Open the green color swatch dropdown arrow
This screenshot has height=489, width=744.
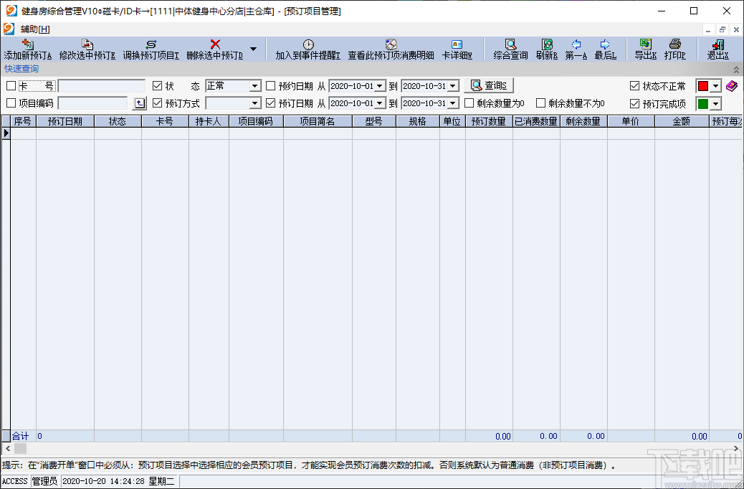(x=715, y=104)
